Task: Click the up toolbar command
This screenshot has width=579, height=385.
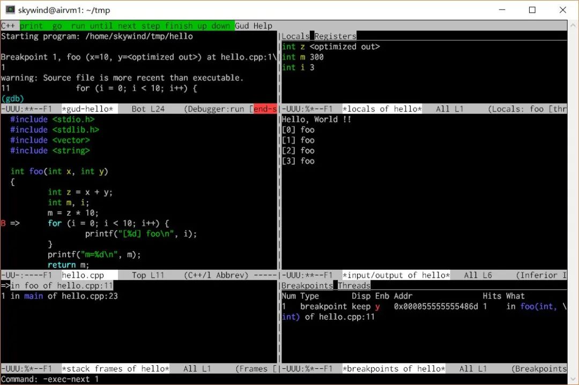Action: pyautogui.click(x=202, y=26)
